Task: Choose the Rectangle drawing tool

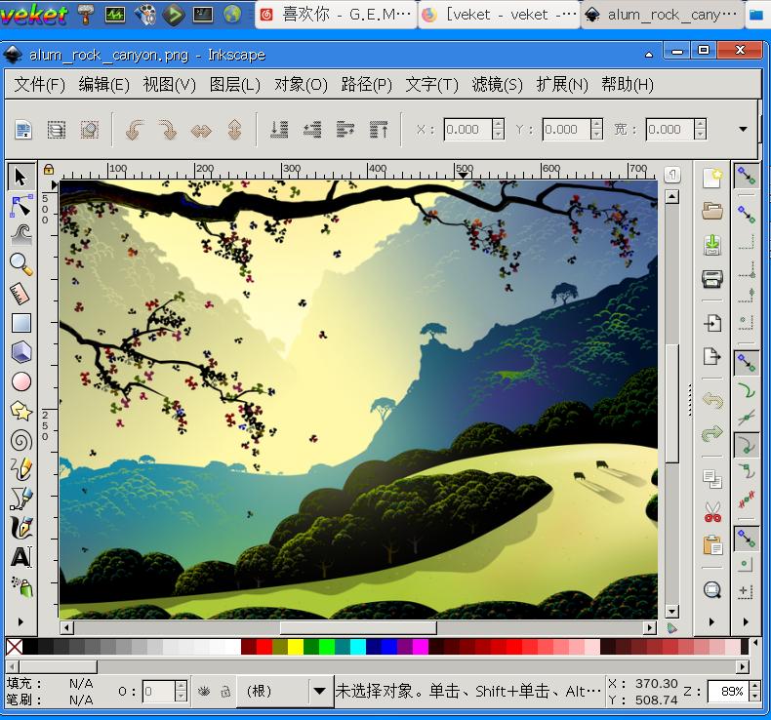Action: coord(20,323)
